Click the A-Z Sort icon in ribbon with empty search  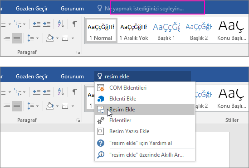pyautogui.click(x=61, y=24)
